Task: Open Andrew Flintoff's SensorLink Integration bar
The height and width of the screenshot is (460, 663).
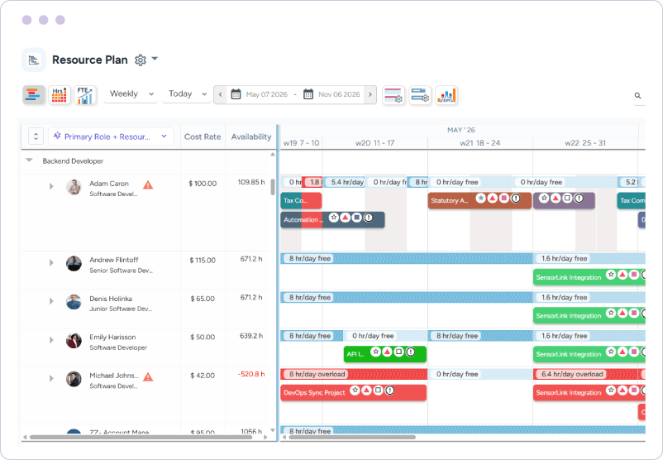Action: [589, 277]
